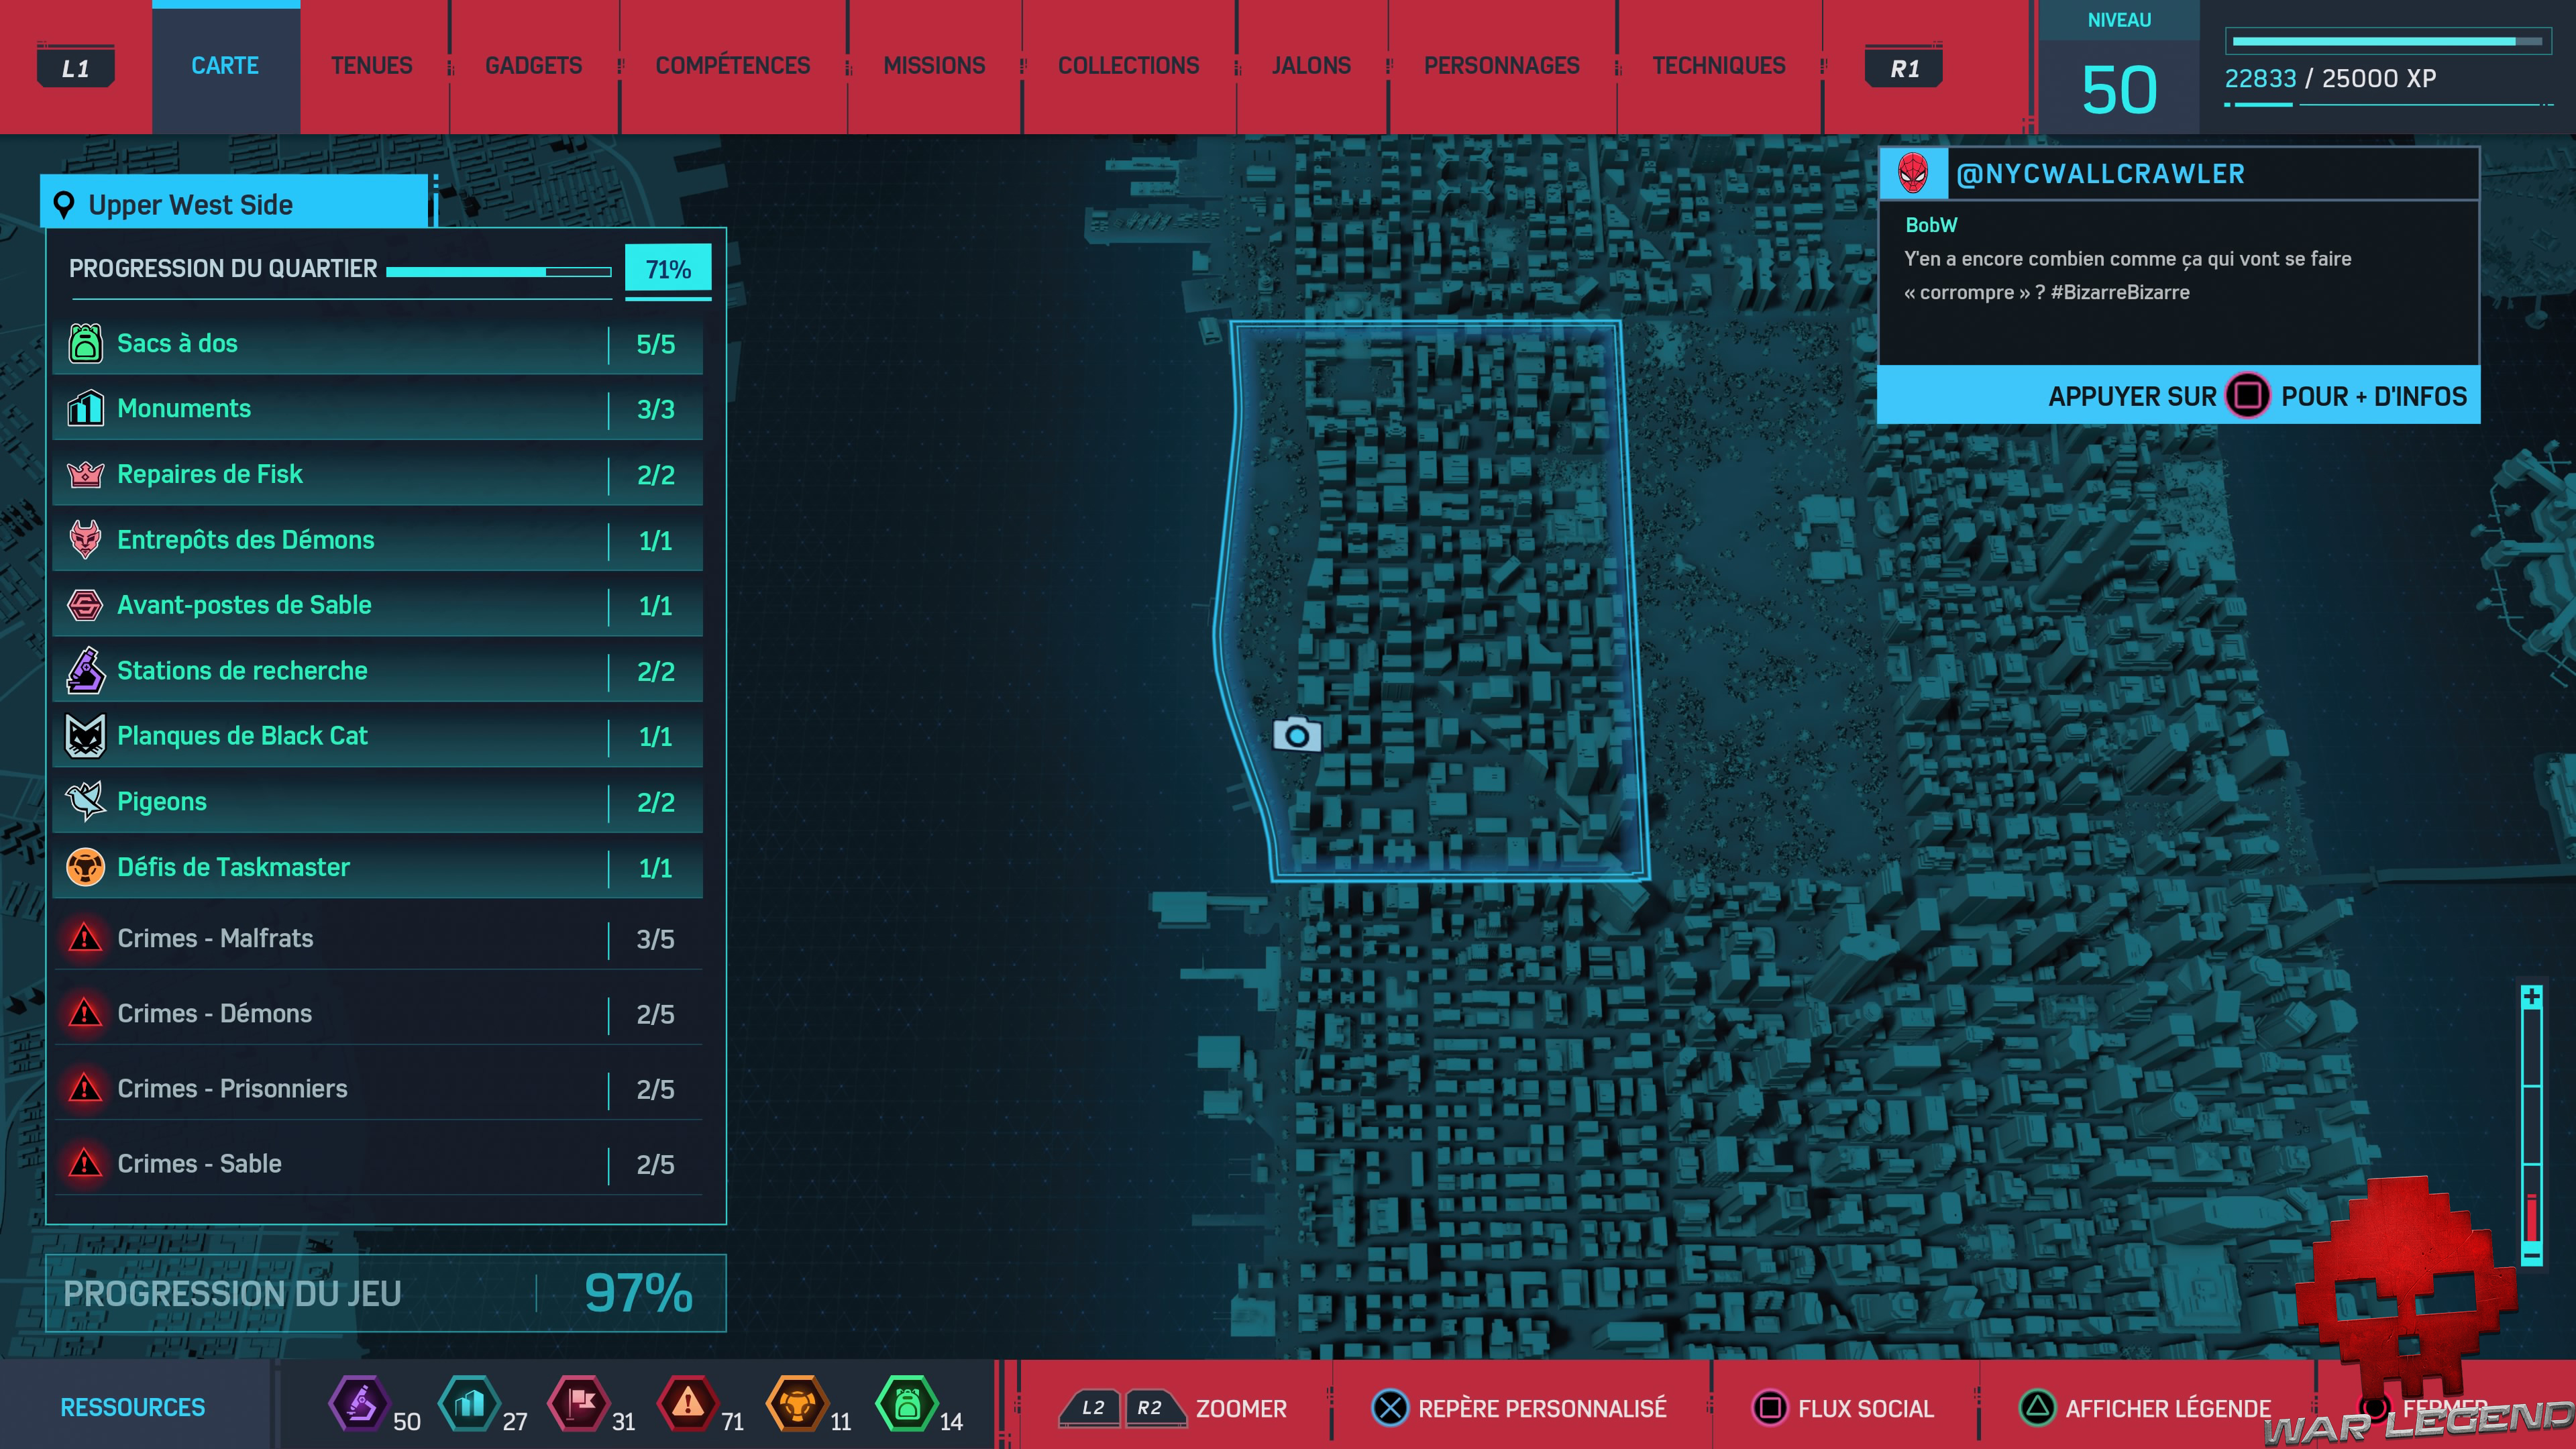The width and height of the screenshot is (2576, 1449).
Task: Click the Défis de Taskmaster orange icon
Action: point(85,867)
